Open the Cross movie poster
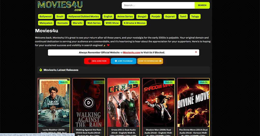 pos(124,103)
